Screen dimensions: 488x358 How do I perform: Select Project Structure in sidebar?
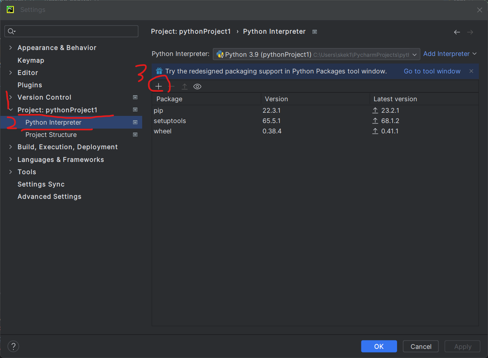[x=51, y=135]
